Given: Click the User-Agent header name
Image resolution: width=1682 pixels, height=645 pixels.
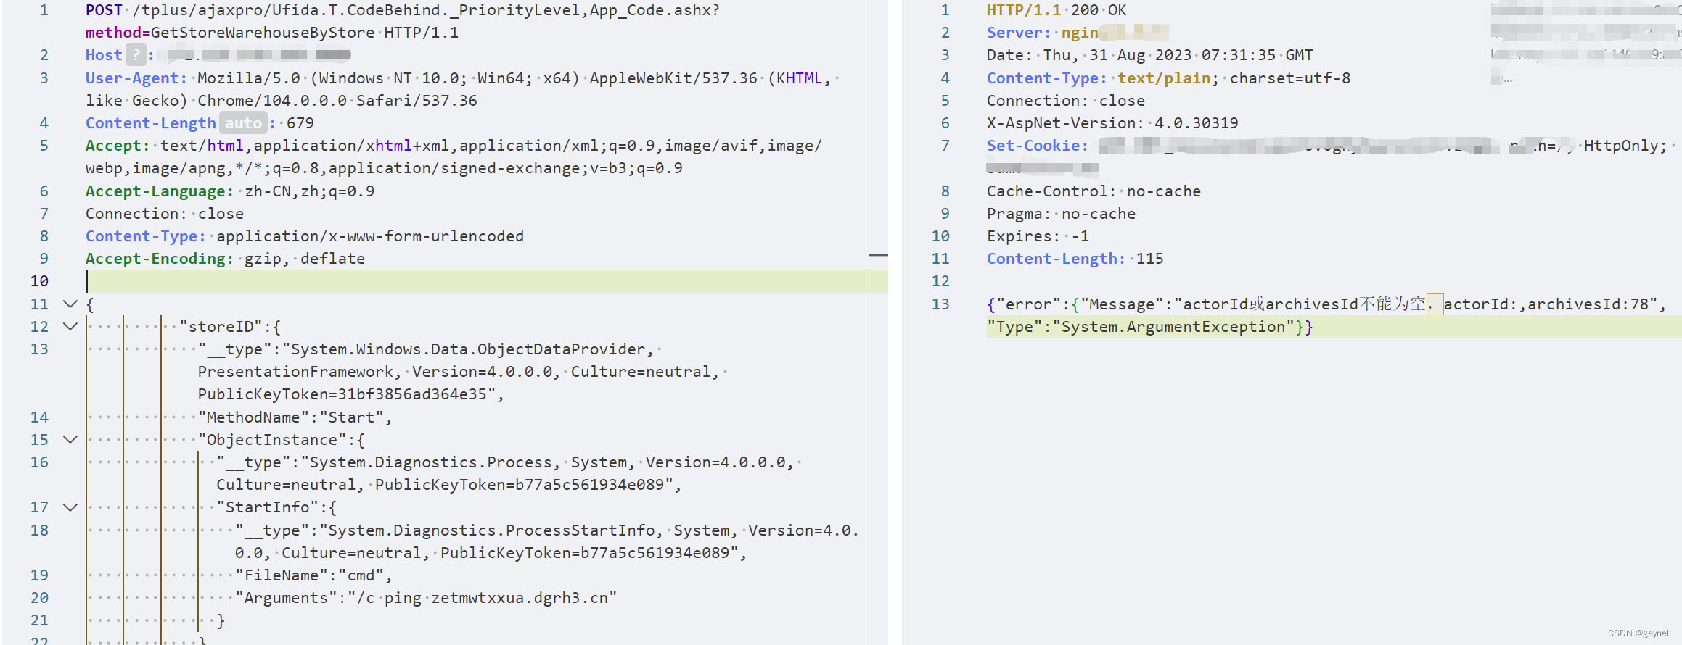Looking at the screenshot, I should point(136,78).
